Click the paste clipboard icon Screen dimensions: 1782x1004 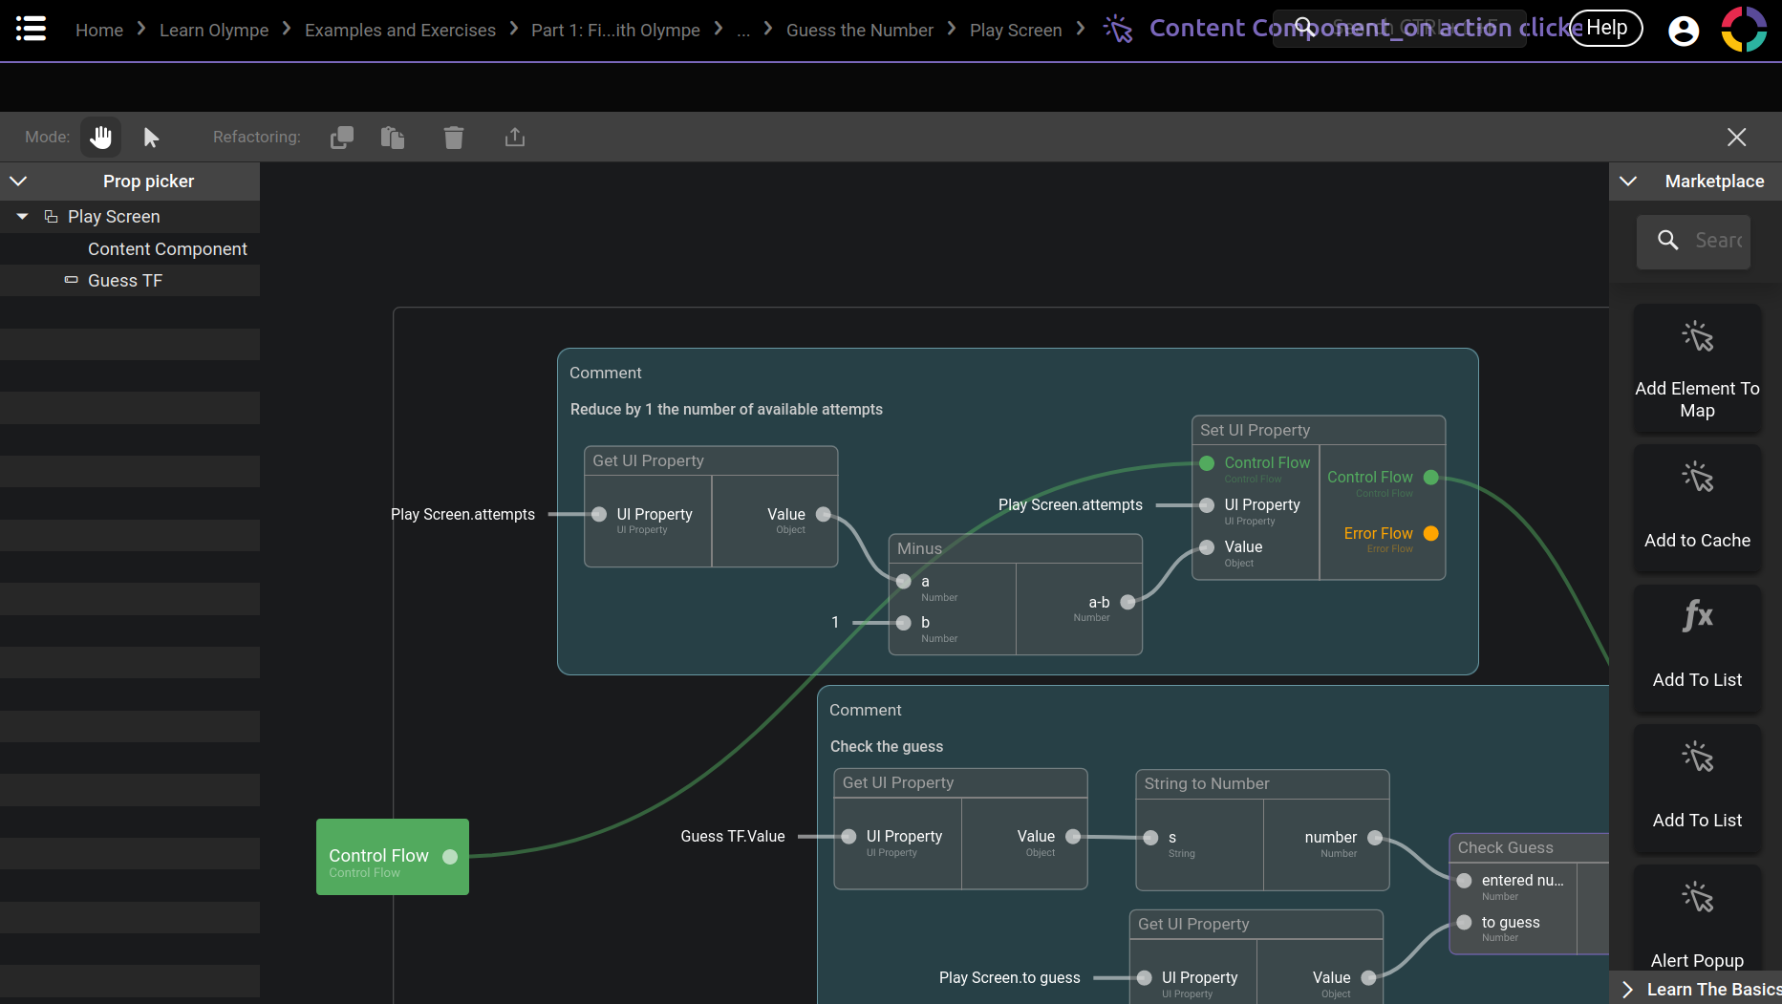click(393, 138)
